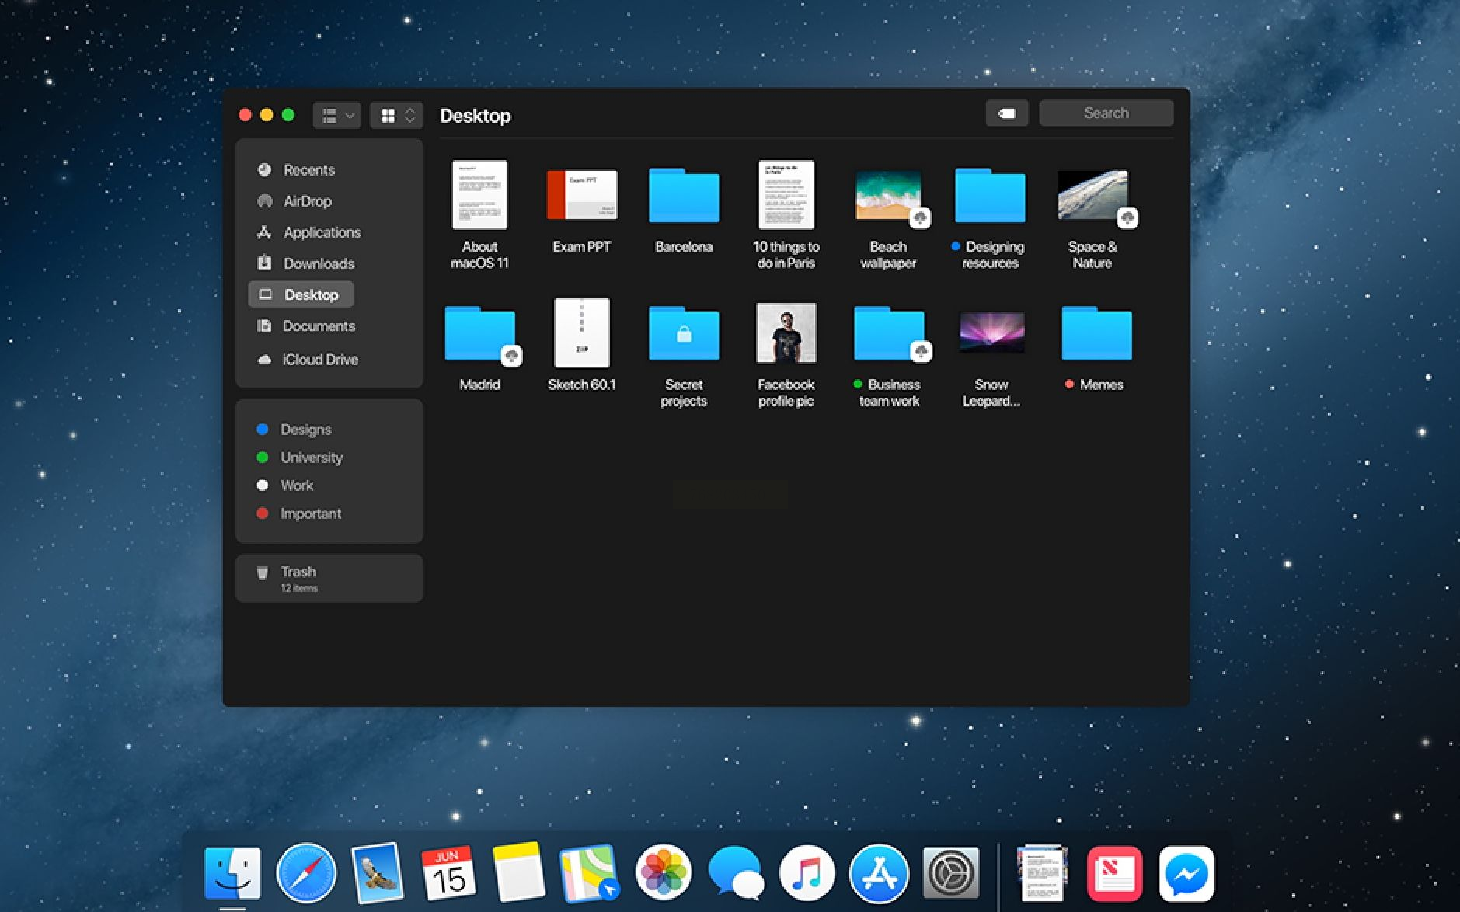
Task: Open the icon view switcher stepper
Action: [409, 116]
